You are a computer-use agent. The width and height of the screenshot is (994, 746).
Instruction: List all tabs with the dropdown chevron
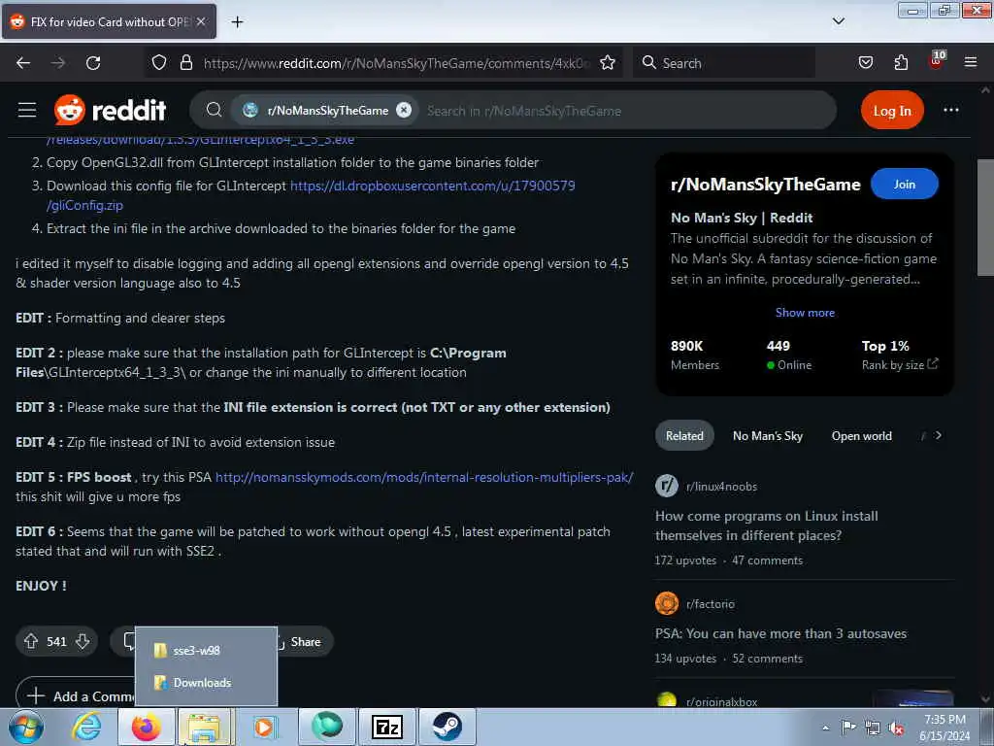tap(838, 21)
